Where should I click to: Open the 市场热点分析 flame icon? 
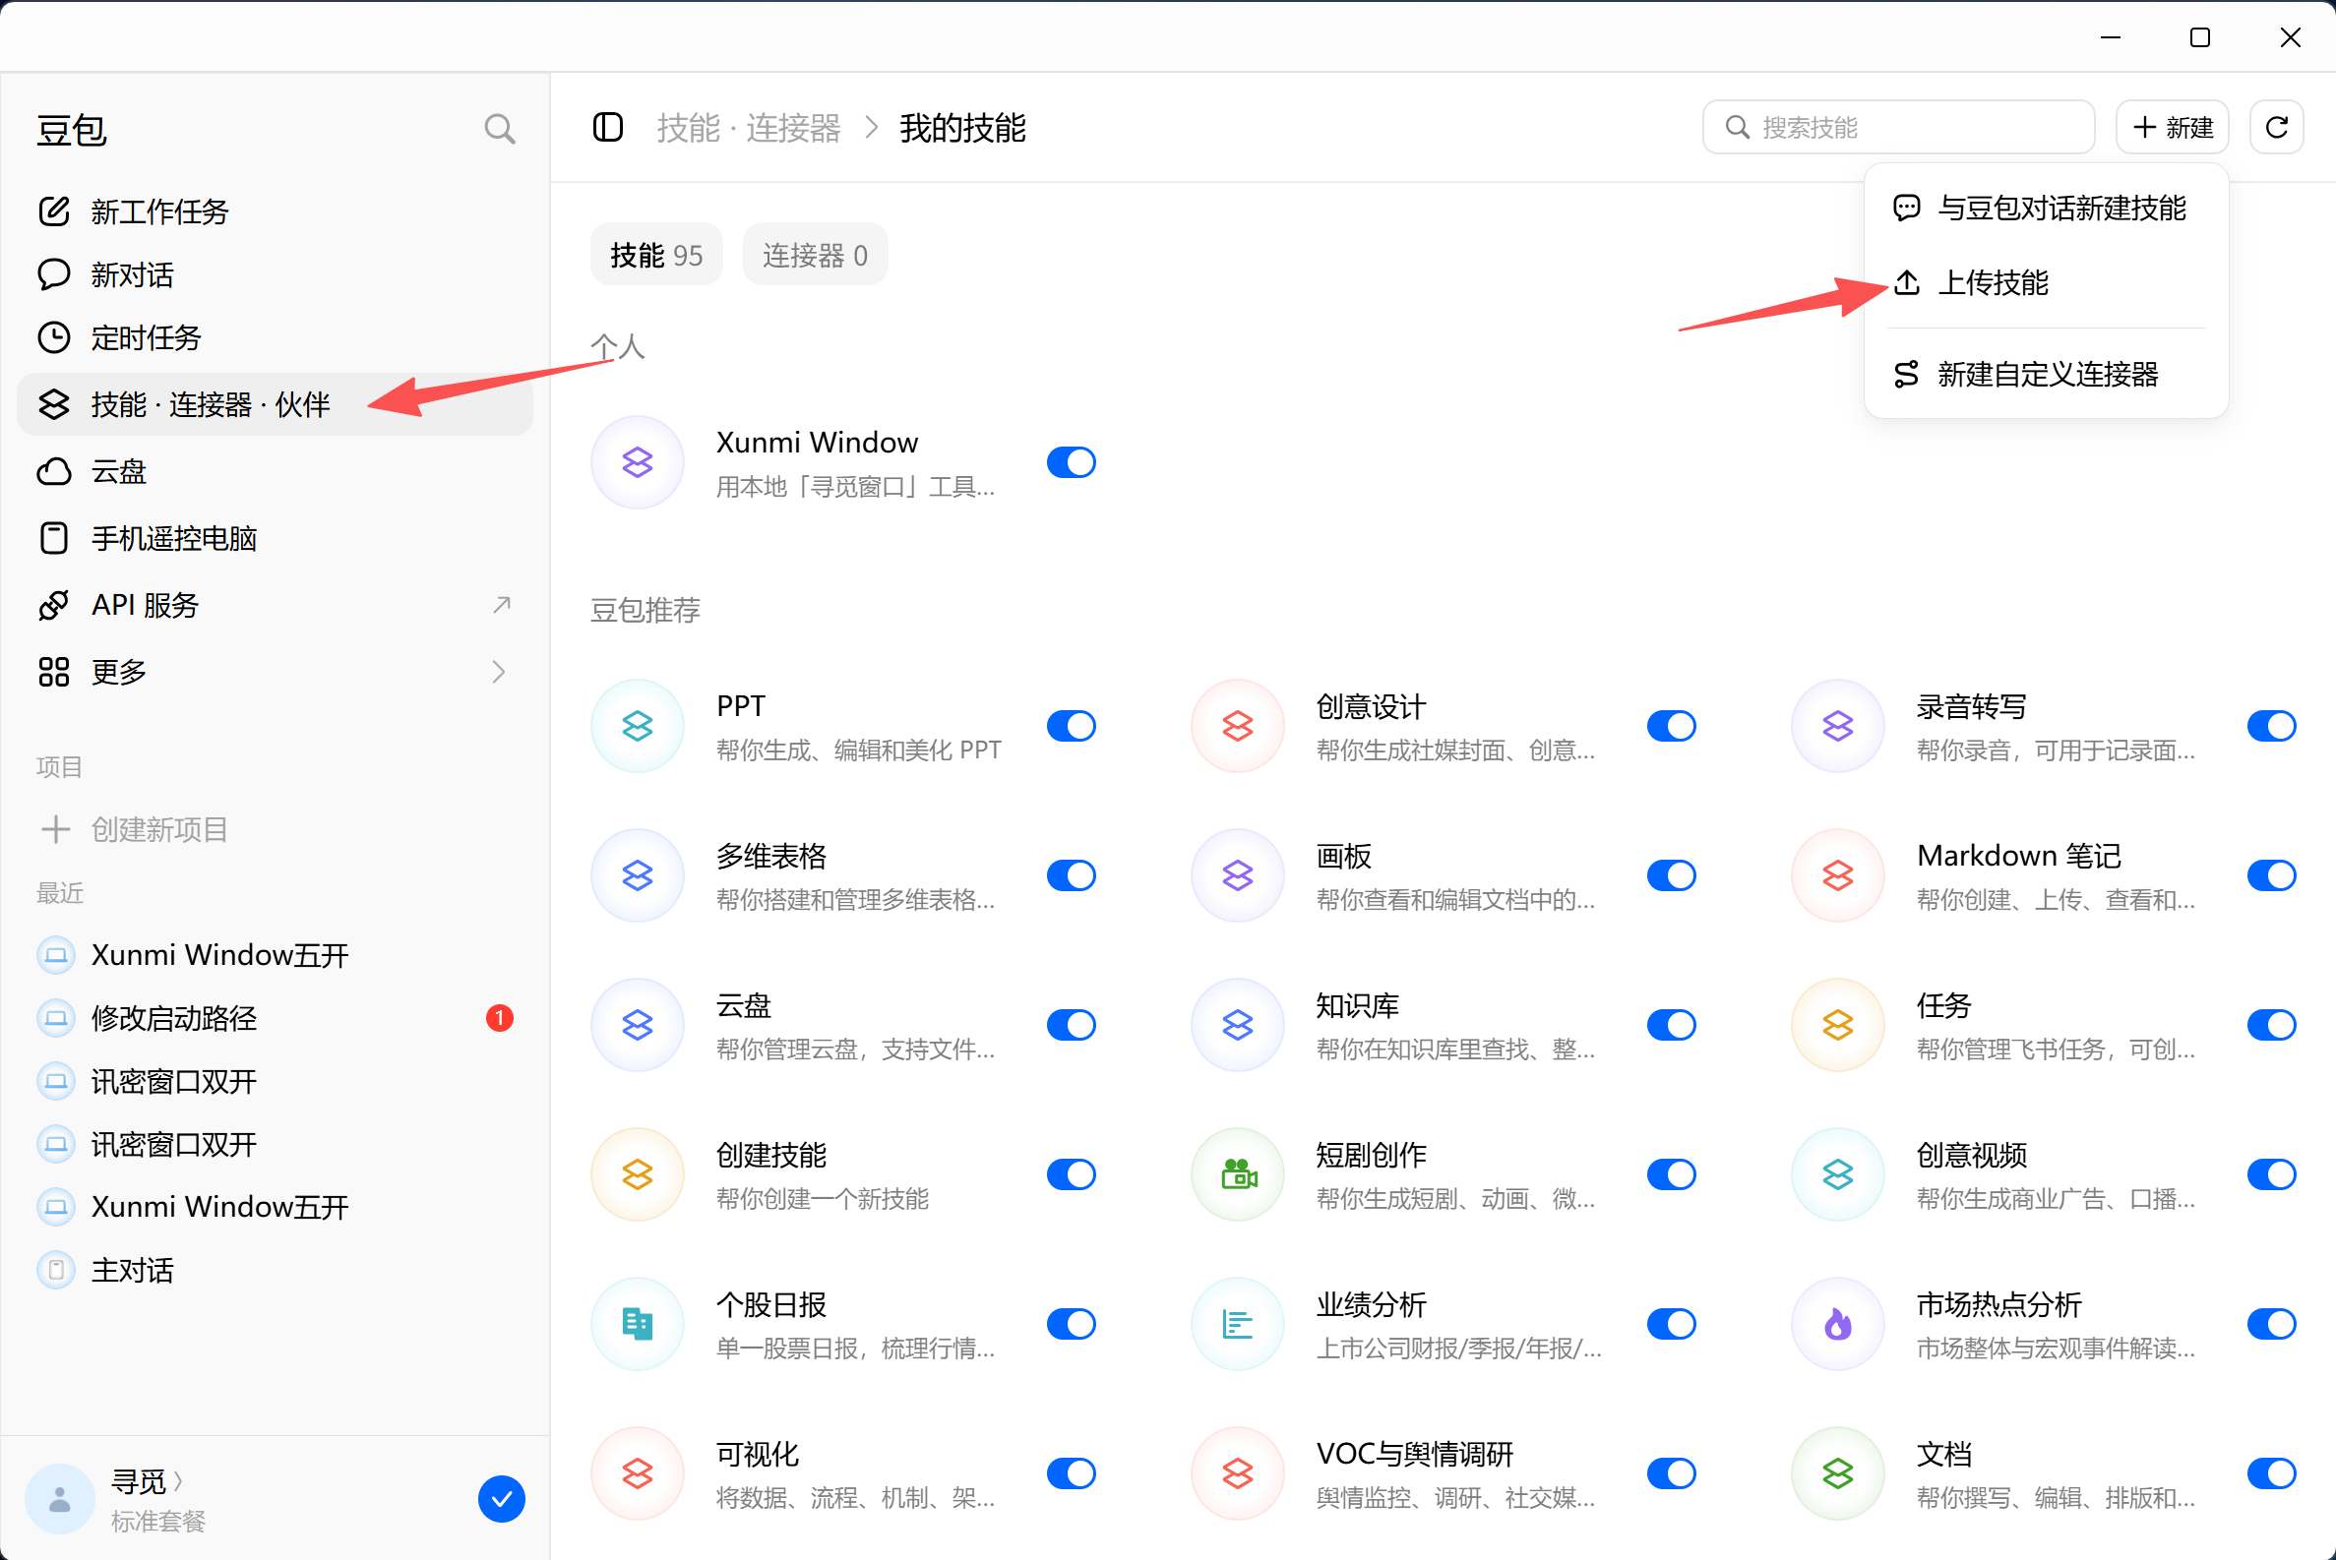click(x=1837, y=1324)
